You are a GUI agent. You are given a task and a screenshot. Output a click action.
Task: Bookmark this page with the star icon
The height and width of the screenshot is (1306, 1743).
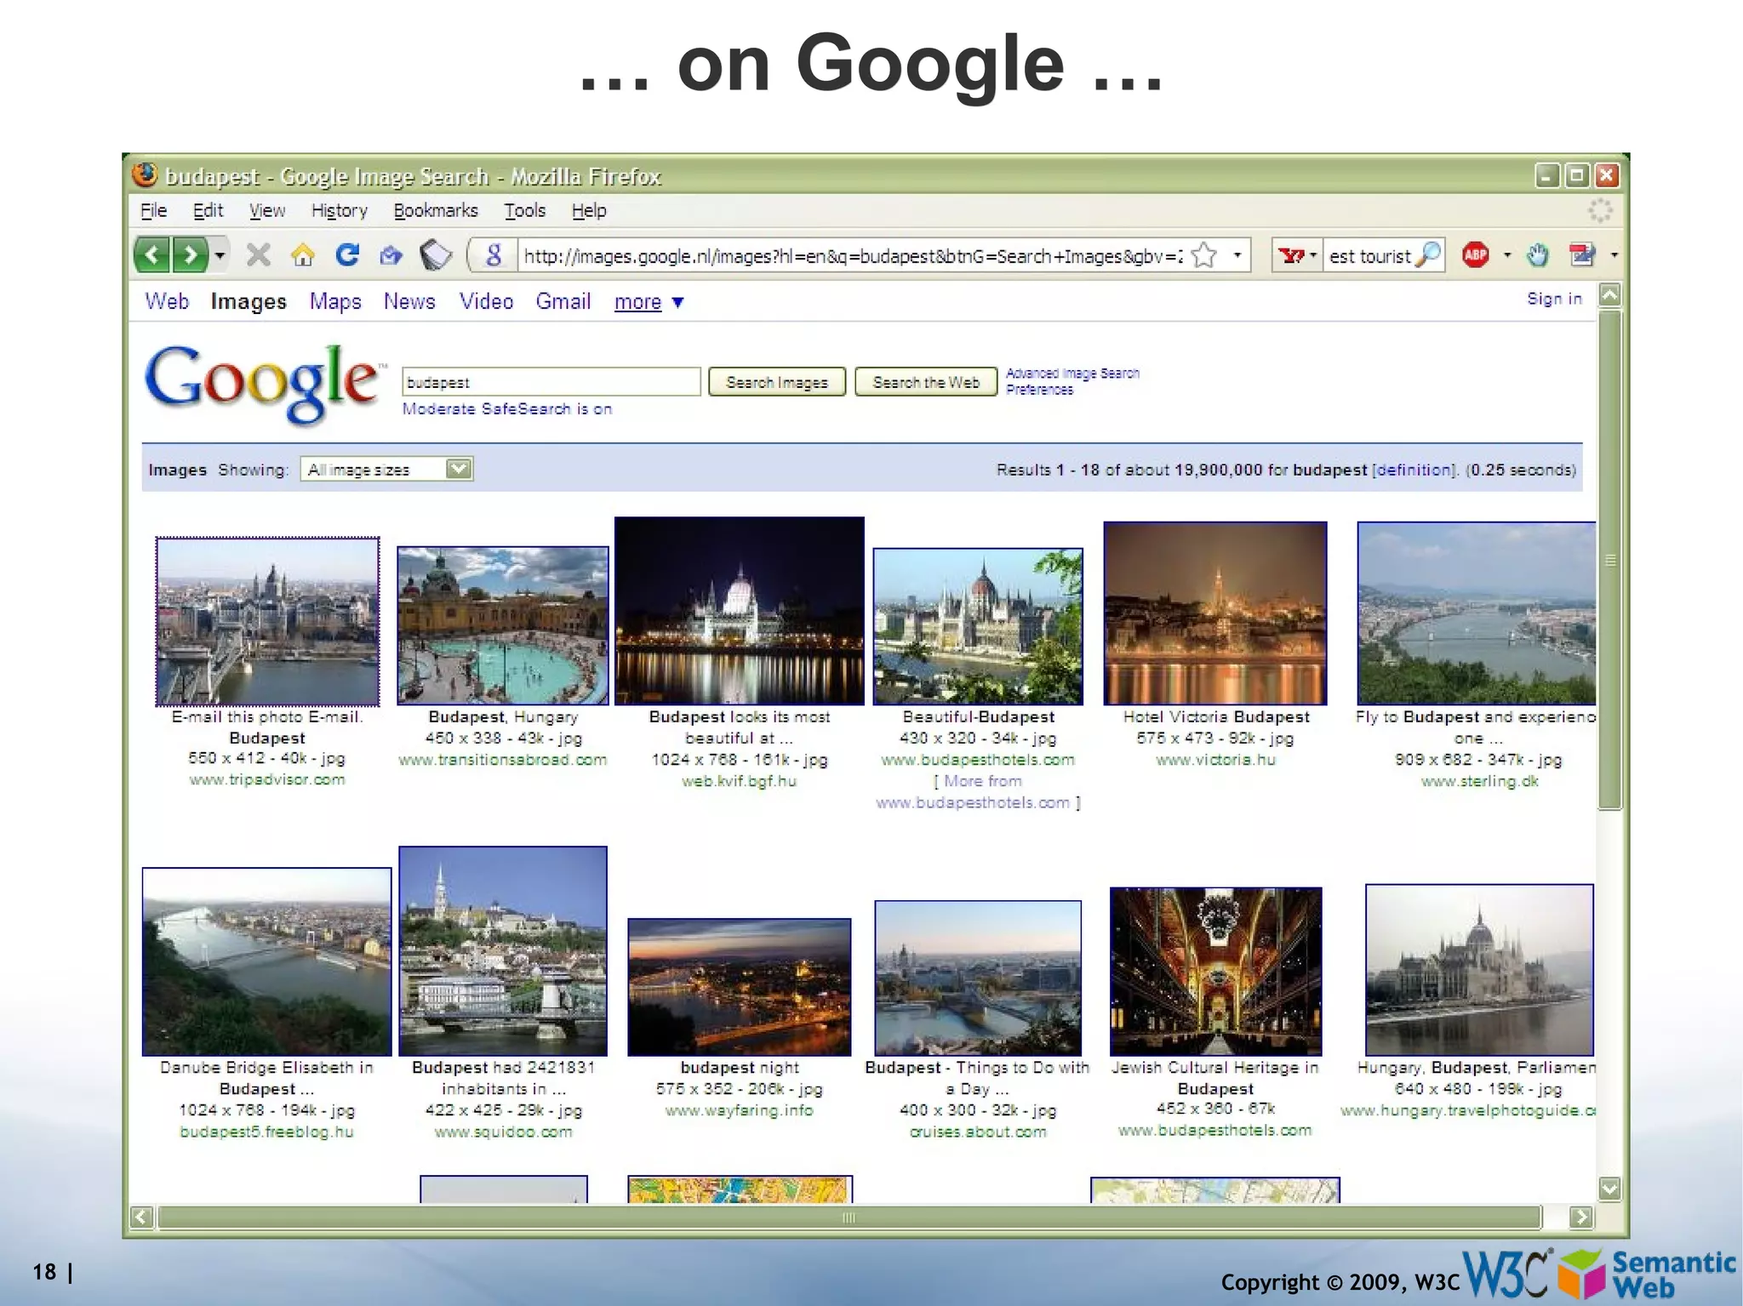click(x=1204, y=255)
